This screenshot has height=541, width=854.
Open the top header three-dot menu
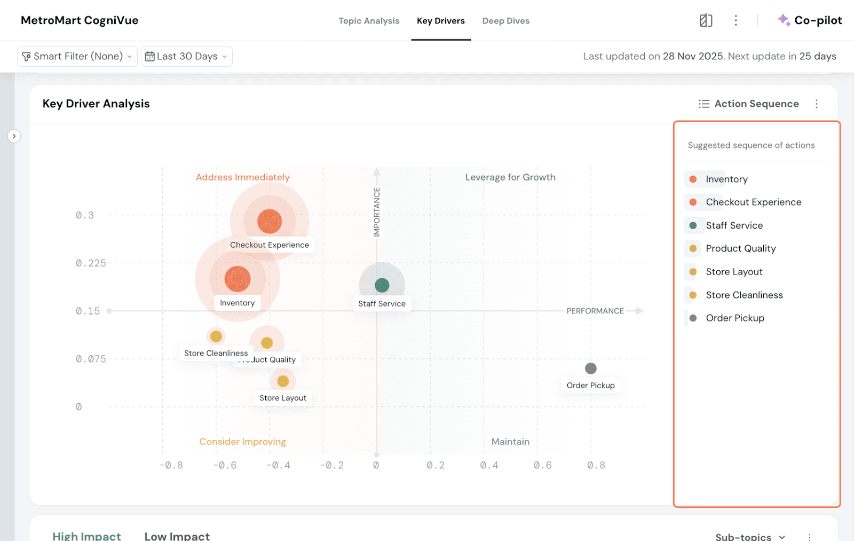tap(736, 21)
